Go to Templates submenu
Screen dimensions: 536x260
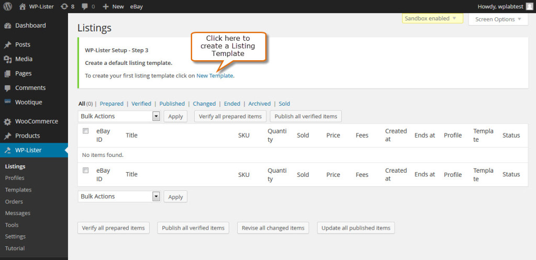coord(18,189)
